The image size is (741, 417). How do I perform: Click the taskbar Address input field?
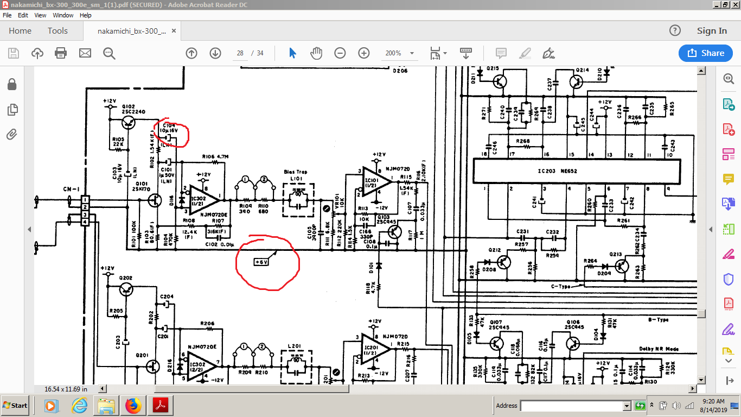[x=572, y=406]
